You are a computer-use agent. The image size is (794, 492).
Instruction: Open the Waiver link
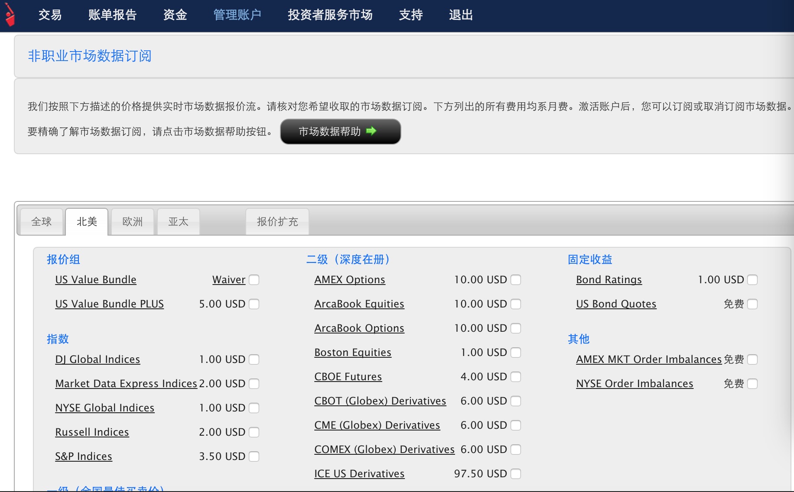(x=229, y=280)
